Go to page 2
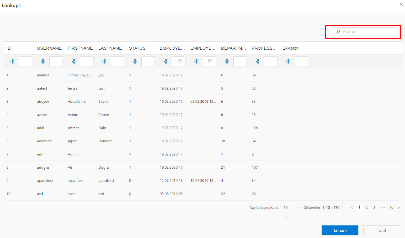The image size is (405, 238). [x=367, y=207]
